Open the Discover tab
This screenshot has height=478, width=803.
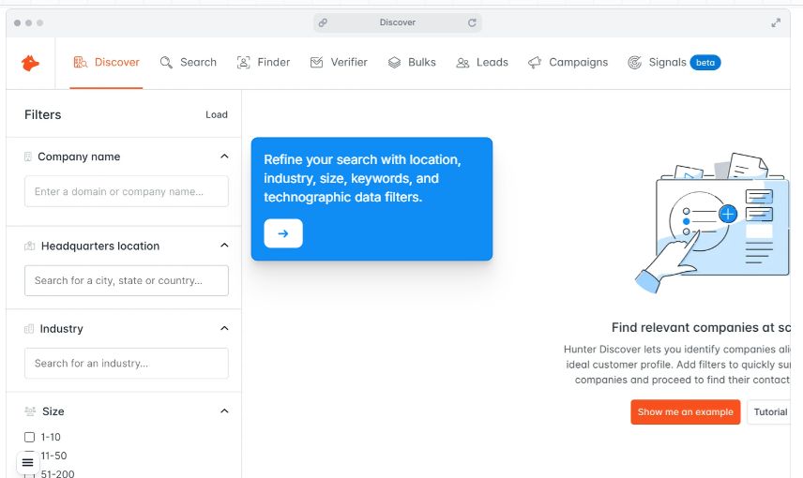[x=107, y=63]
